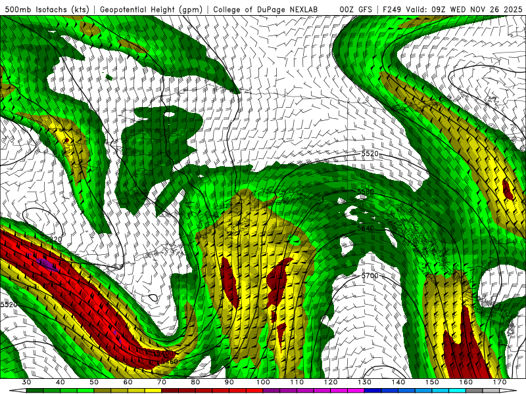Click the color bar label 150
526x394 pixels.
pyautogui.click(x=432, y=382)
